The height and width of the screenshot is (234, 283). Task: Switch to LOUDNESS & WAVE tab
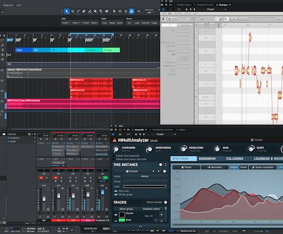268,159
